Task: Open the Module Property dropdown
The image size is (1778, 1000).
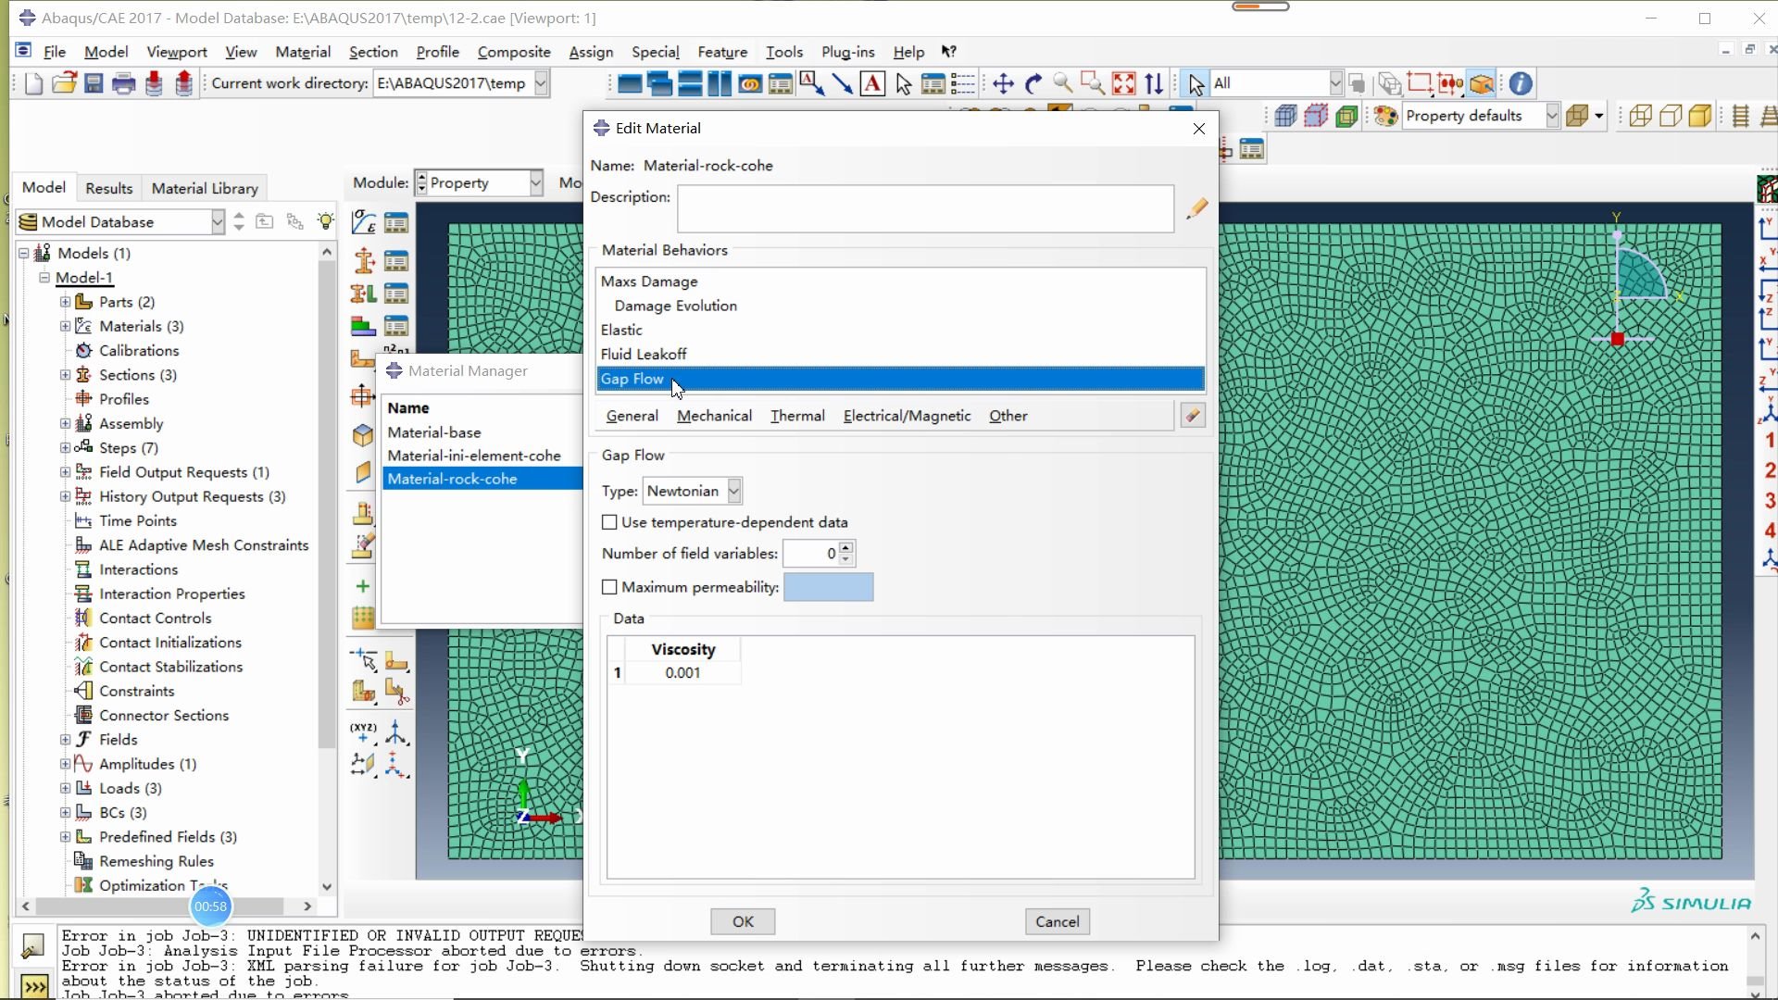Action: 536,183
